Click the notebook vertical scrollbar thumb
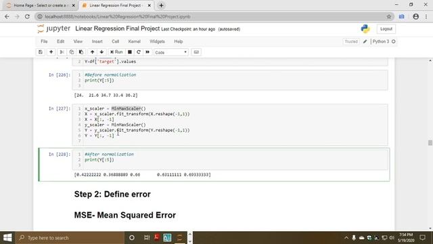Screen dimensions: 433x244 pos(430,143)
